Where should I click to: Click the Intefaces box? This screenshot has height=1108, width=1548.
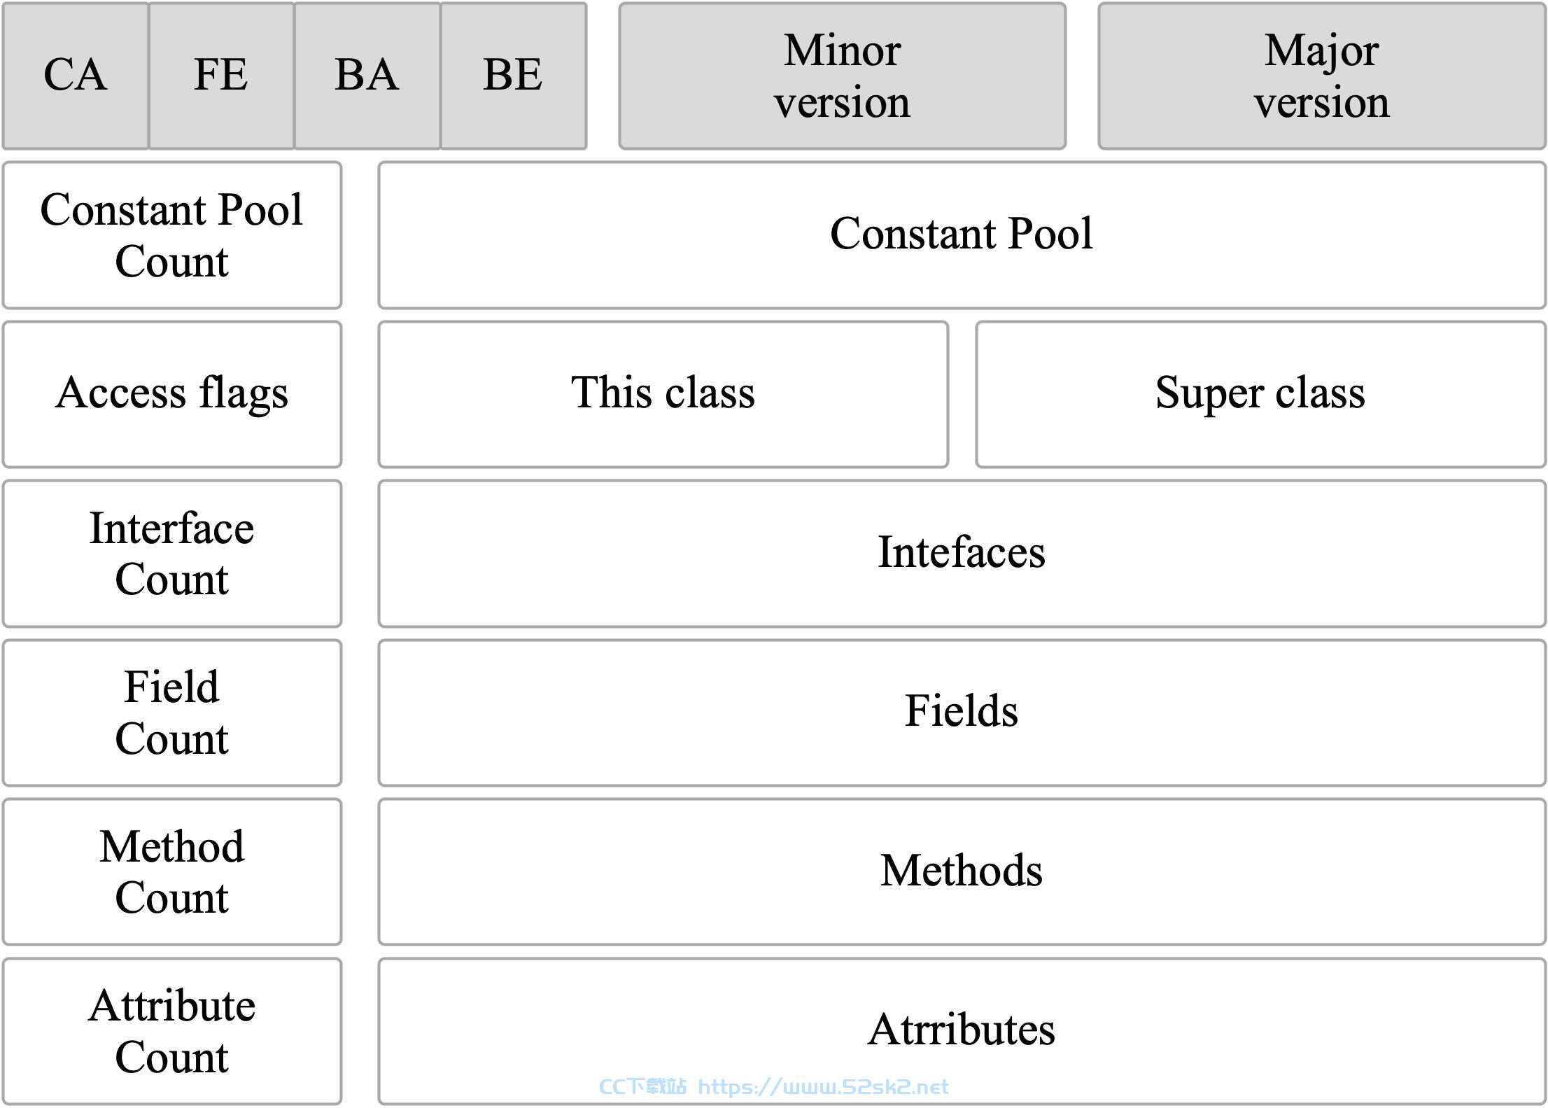[x=962, y=554]
